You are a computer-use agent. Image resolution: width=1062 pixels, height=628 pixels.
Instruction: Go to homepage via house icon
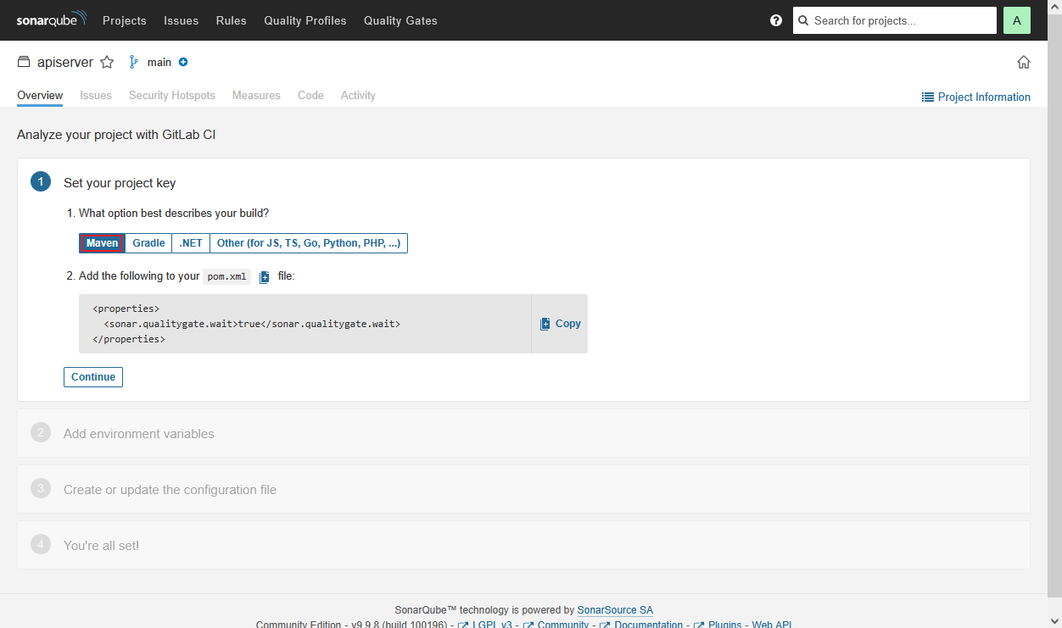[x=1024, y=62]
